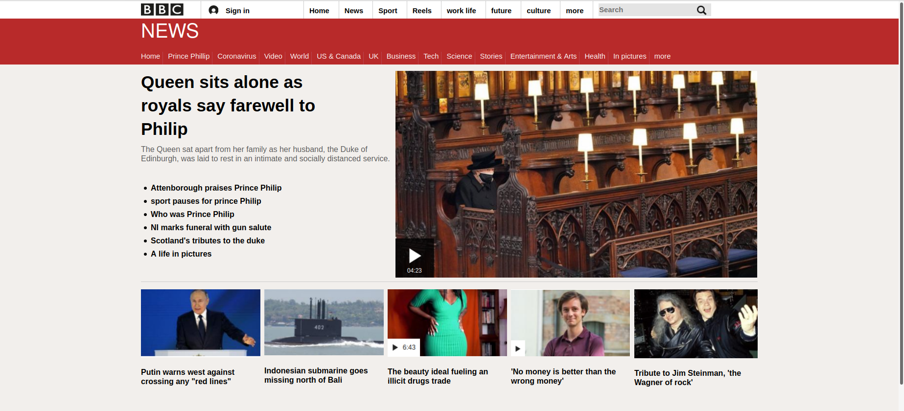Screen dimensions: 904x411
Task: Select World news tab
Action: click(300, 56)
